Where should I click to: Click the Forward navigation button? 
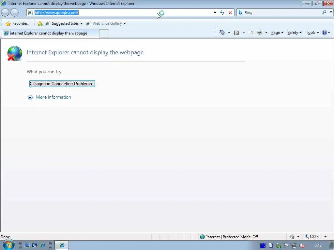click(14, 13)
